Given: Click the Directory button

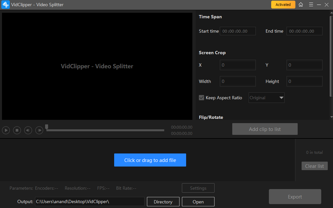Looking at the screenshot, I should click(x=163, y=202).
